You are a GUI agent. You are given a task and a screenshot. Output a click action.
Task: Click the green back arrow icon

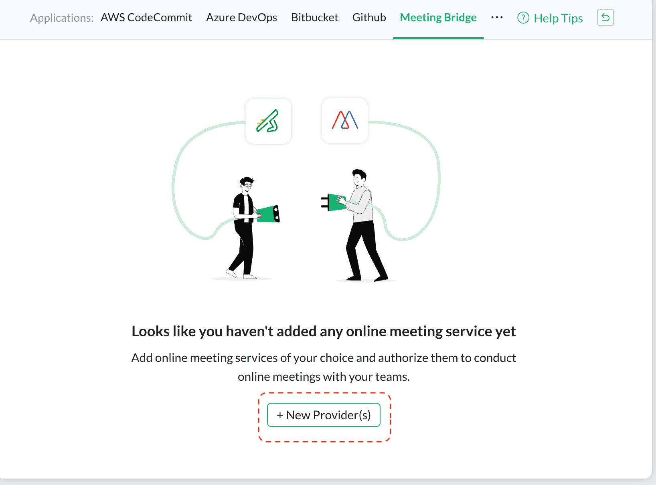[x=605, y=18]
